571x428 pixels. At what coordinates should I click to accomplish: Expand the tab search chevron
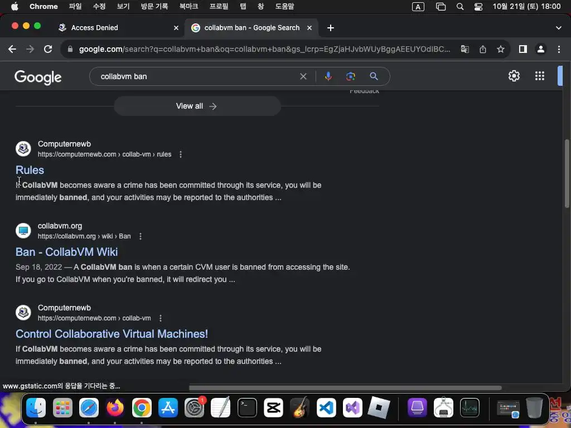[x=559, y=28]
